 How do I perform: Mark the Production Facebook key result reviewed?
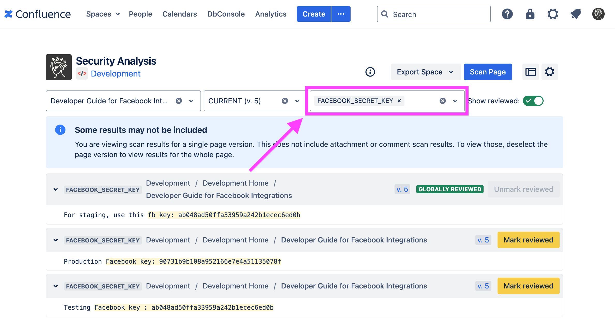[x=528, y=240]
